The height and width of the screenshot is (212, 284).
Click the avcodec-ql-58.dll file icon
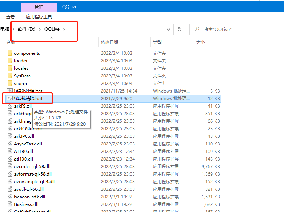pos(10,167)
